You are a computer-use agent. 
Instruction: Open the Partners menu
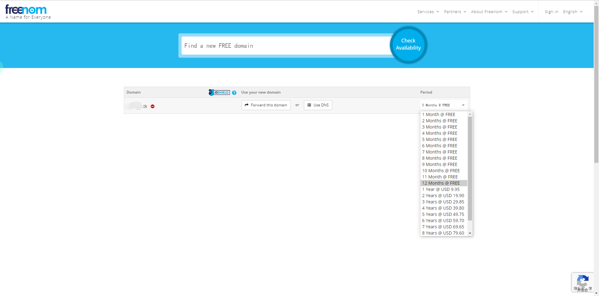point(455,12)
